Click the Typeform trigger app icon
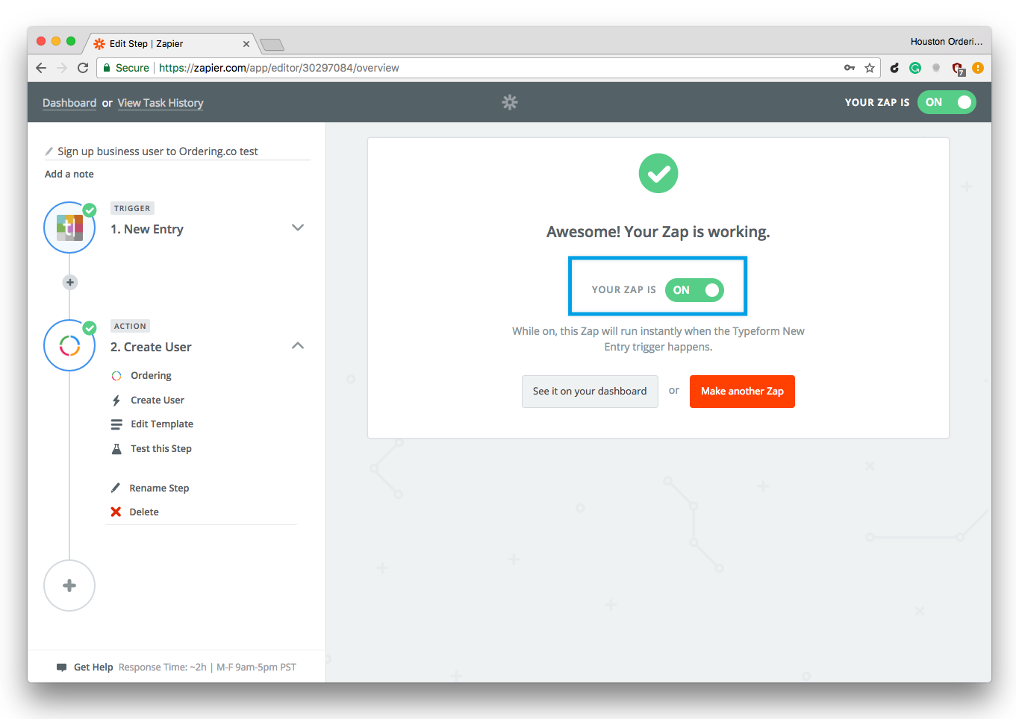 69,227
